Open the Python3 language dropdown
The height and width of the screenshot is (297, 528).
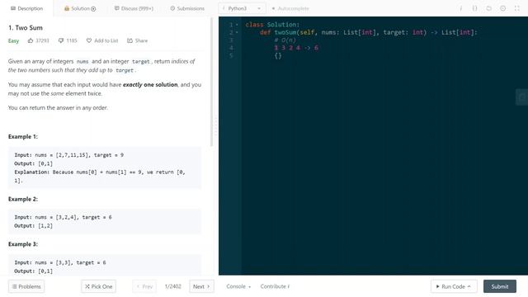click(242, 8)
